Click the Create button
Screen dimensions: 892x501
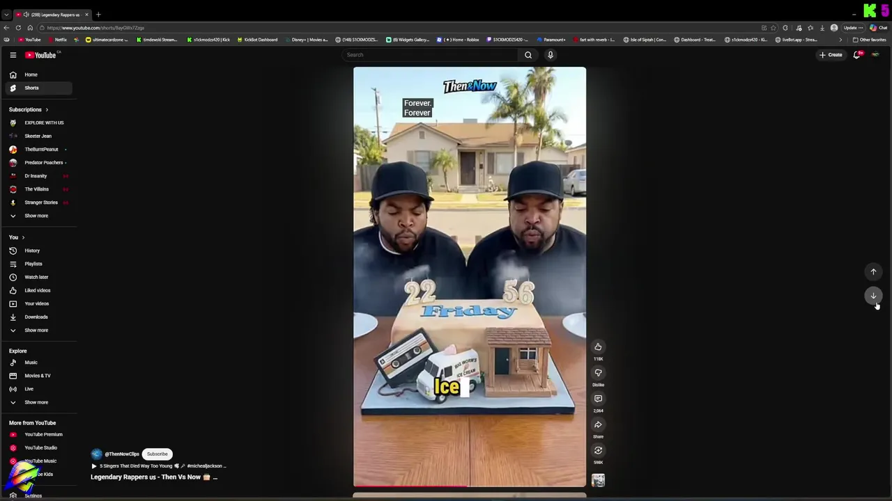pos(831,55)
